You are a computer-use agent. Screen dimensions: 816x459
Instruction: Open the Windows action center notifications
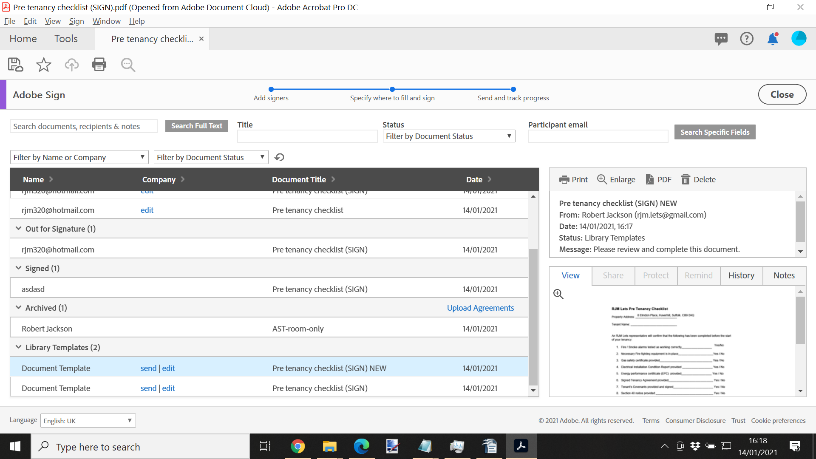pos(795,446)
